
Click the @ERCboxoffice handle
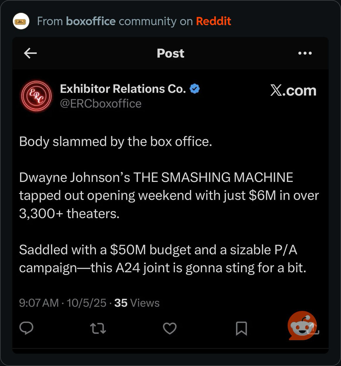pos(101,104)
